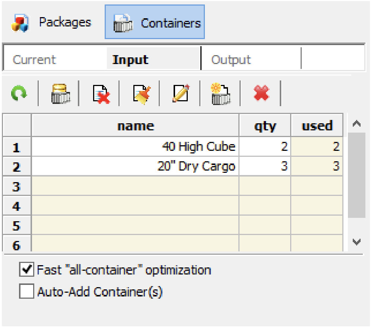Disable Fast "all-container" optimization checkbox

(x=26, y=270)
